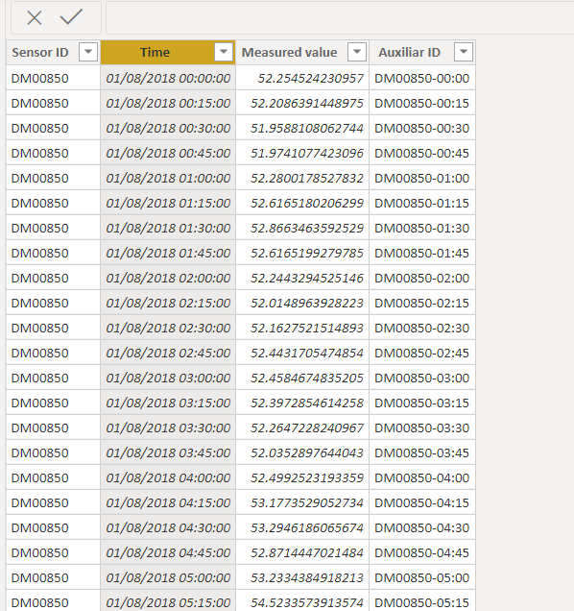This screenshot has height=611, width=574.
Task: Select measured value 53.2334384918213
Action: (302, 577)
